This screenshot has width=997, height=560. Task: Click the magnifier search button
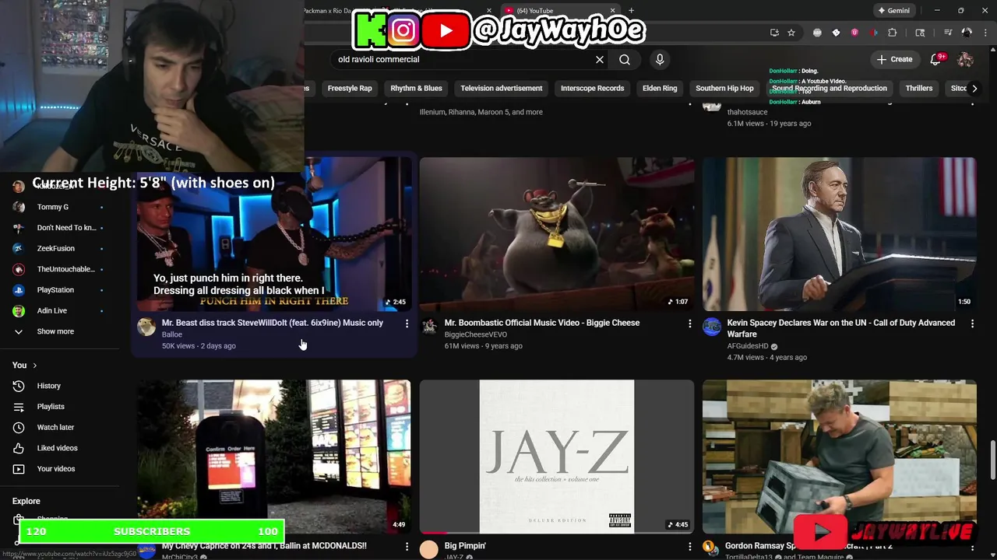point(625,59)
